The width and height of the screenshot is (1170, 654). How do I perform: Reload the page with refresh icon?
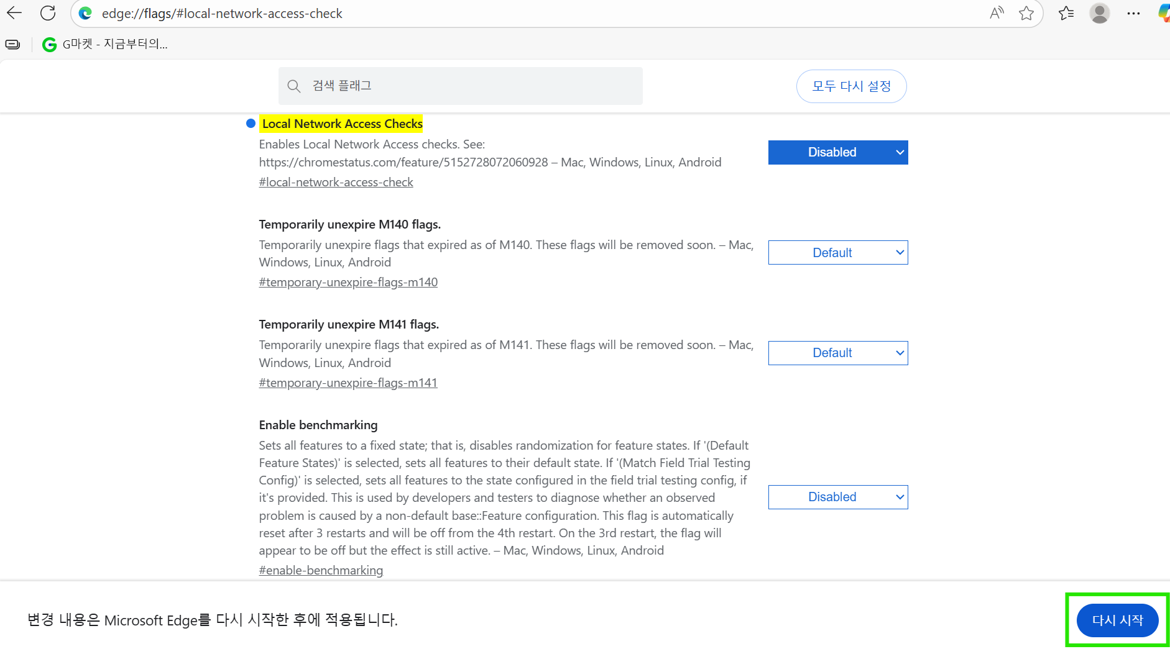click(x=48, y=13)
